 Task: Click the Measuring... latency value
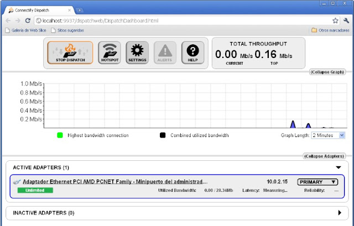point(275,191)
